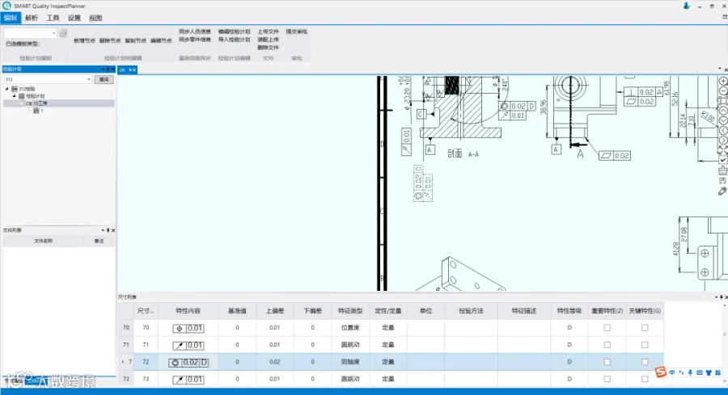Screen dimensions: 728x395
Task: Pan the drawing left with the left-arrow icon
Action: 723,131
